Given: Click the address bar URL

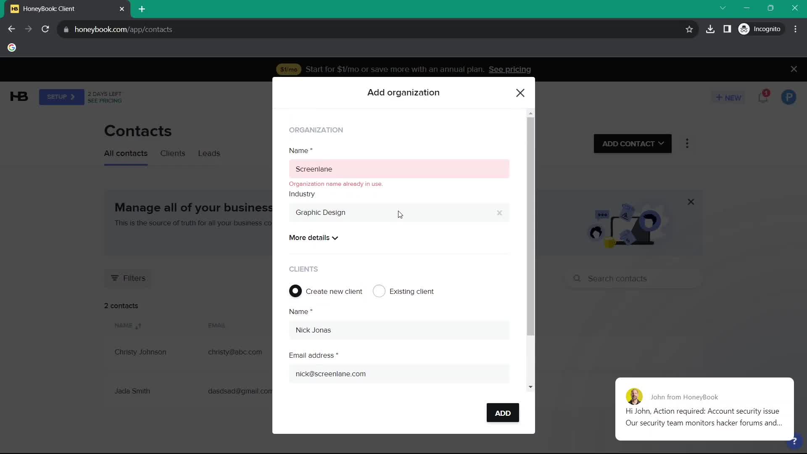Looking at the screenshot, I should tap(123, 29).
